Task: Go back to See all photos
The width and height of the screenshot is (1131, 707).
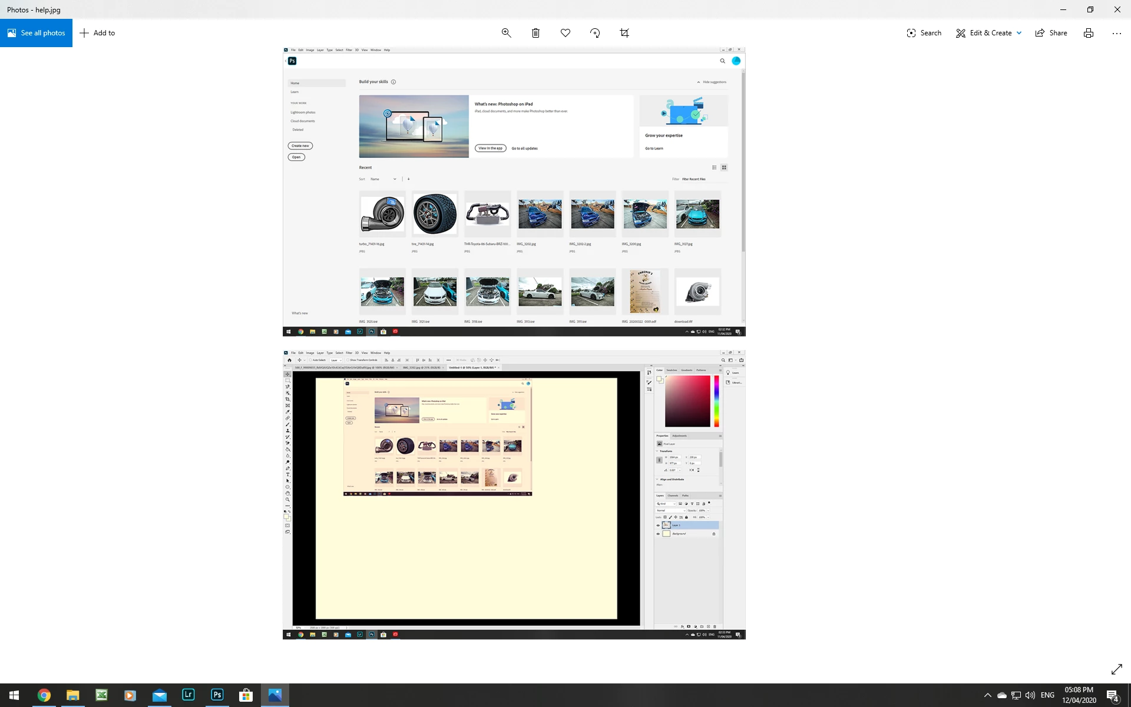Action: click(36, 33)
